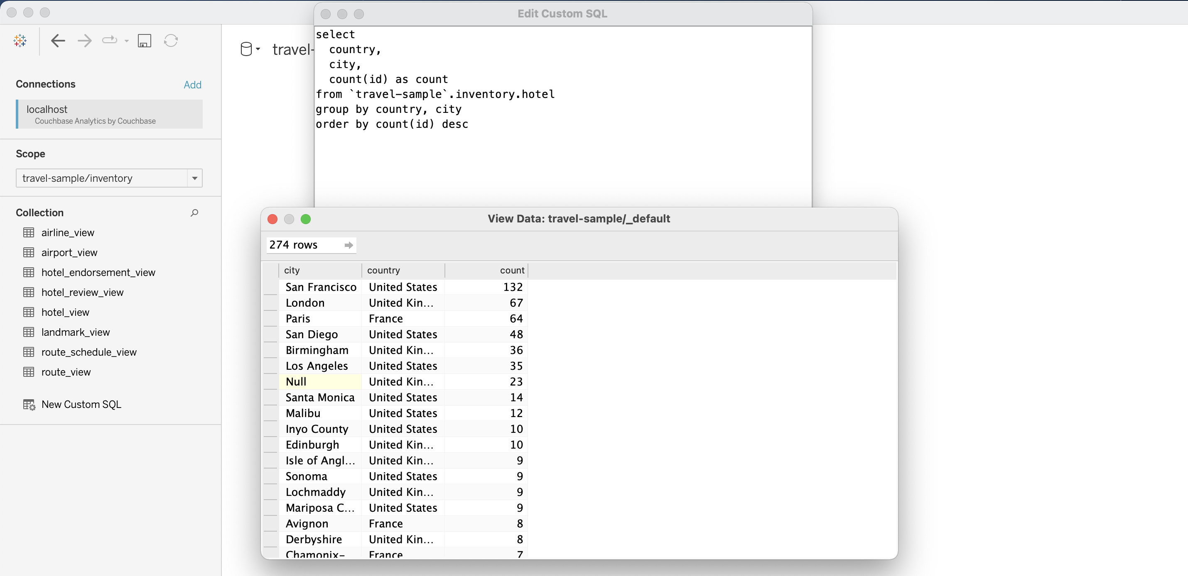Click the New Custom SQL icon
This screenshot has height=576, width=1188.
29,405
